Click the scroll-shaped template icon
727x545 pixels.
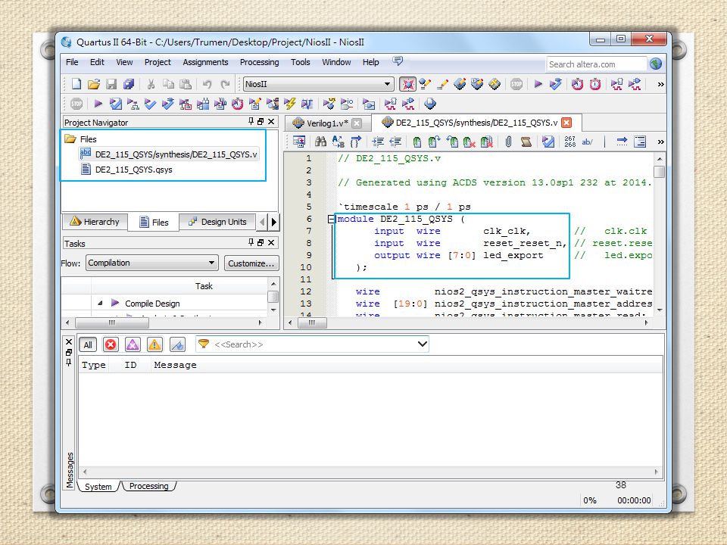coord(526,142)
